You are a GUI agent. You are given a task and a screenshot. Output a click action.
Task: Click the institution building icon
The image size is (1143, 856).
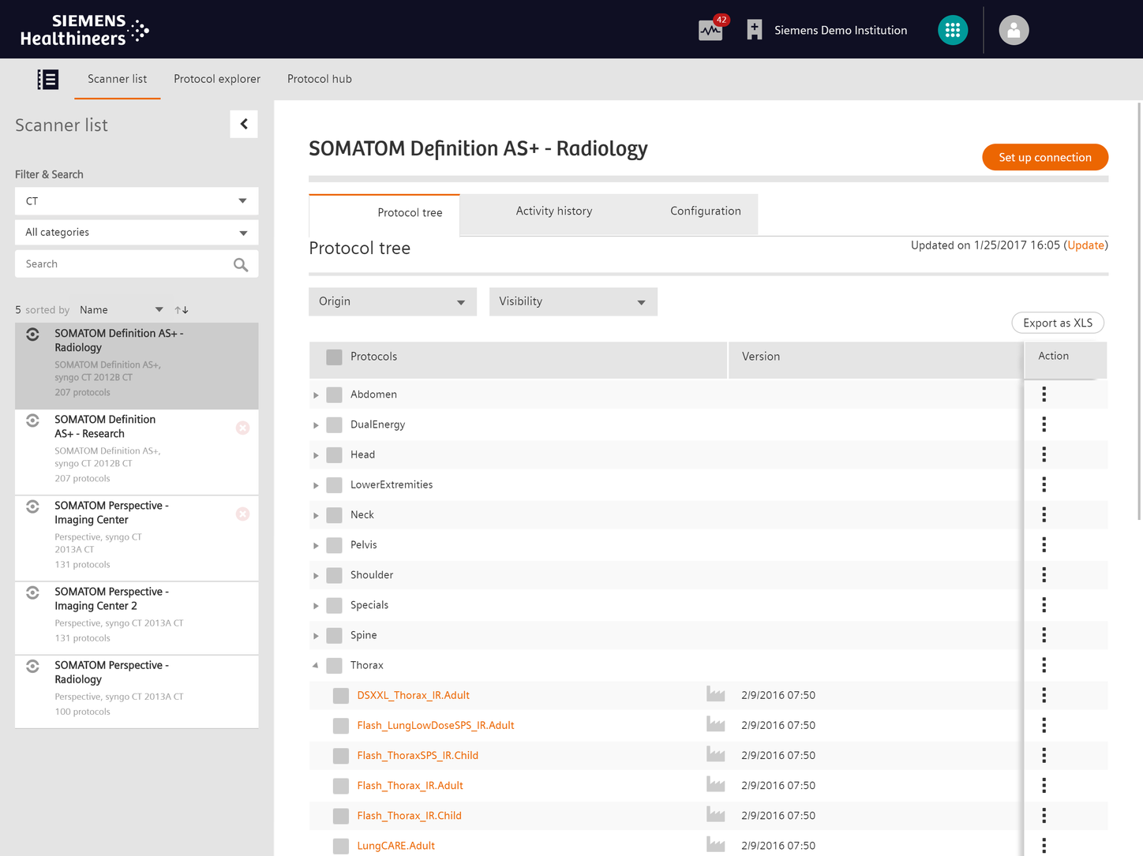tap(755, 30)
